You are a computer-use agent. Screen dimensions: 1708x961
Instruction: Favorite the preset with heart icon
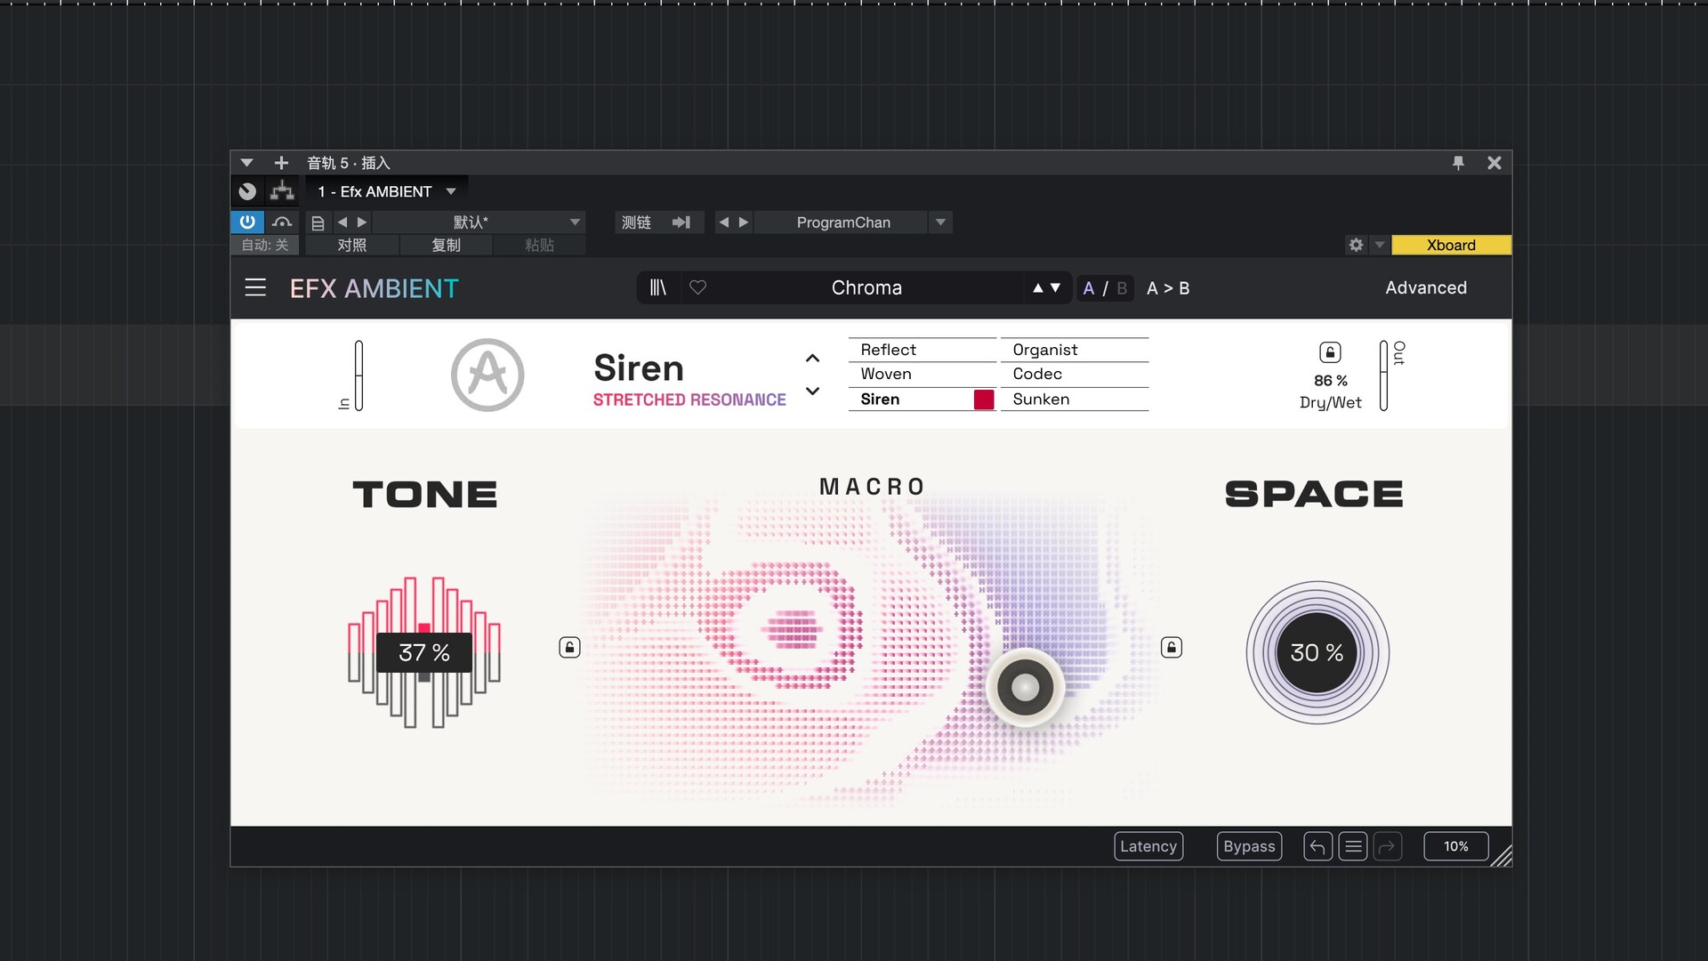pos(698,287)
